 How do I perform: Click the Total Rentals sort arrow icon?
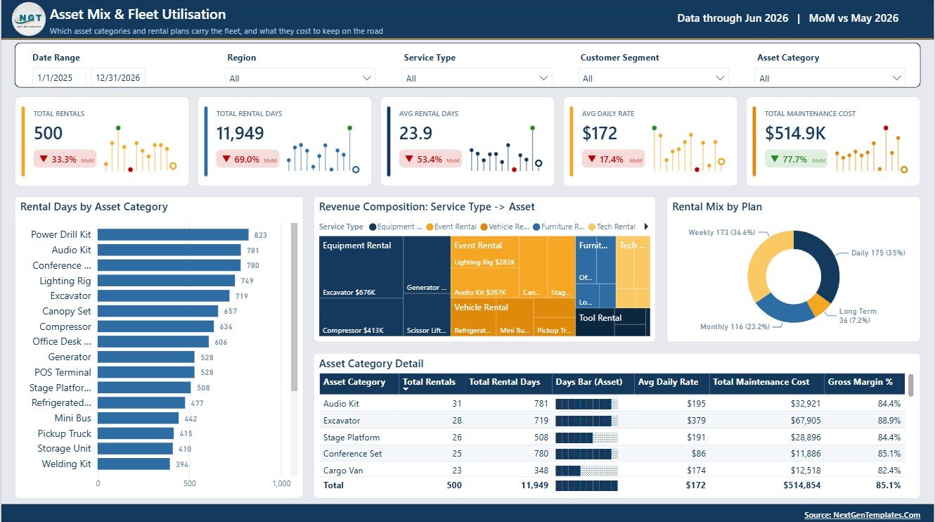point(406,390)
